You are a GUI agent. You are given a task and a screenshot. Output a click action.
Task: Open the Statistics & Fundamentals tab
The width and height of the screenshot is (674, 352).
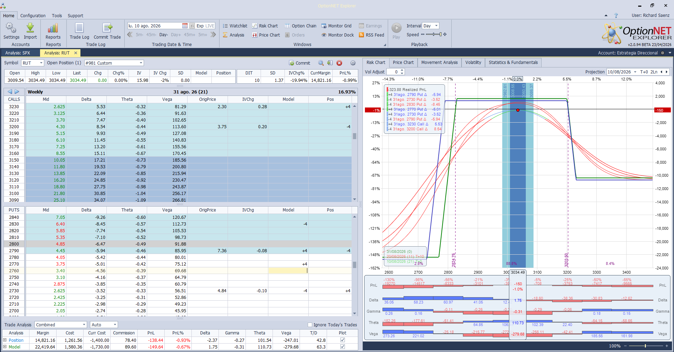[513, 63]
